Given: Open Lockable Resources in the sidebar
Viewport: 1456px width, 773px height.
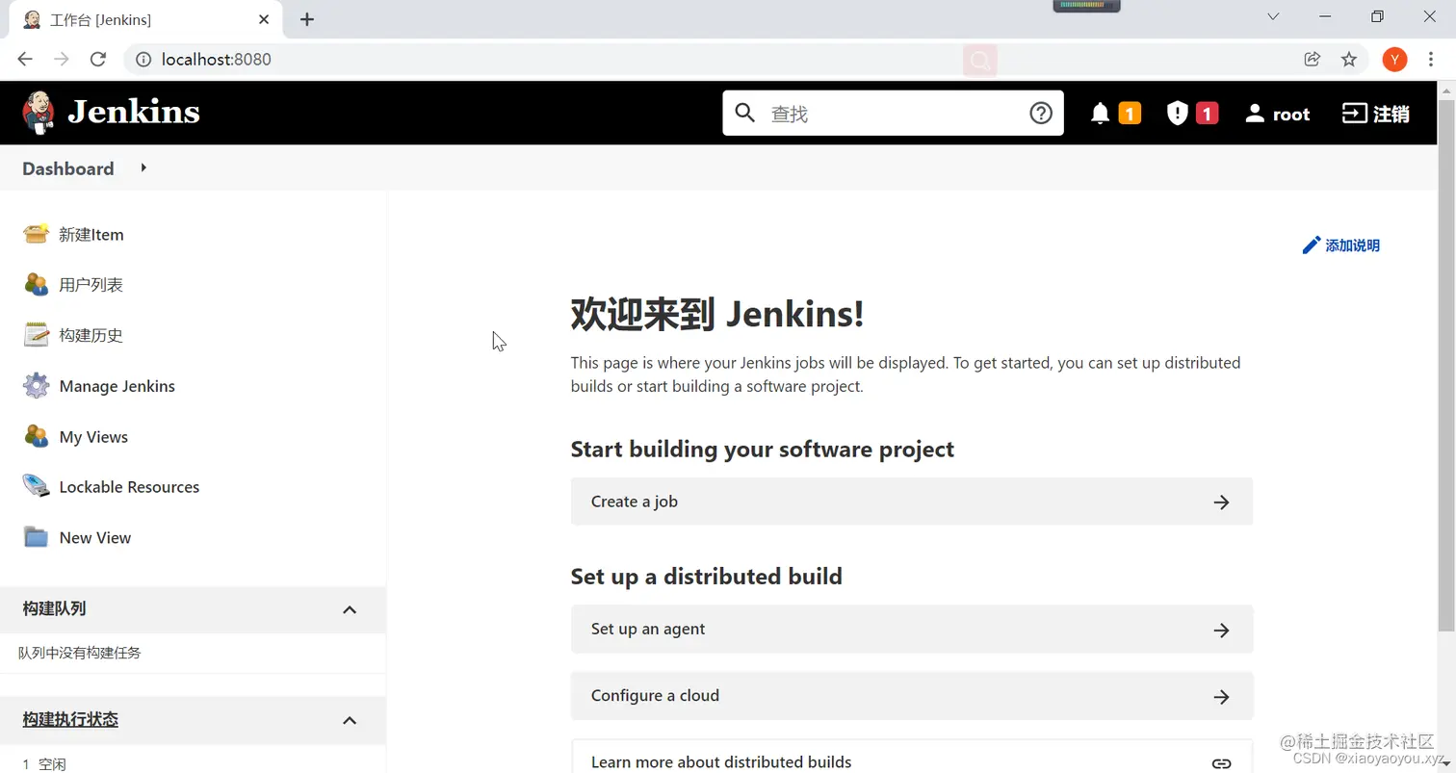Looking at the screenshot, I should coord(129,487).
